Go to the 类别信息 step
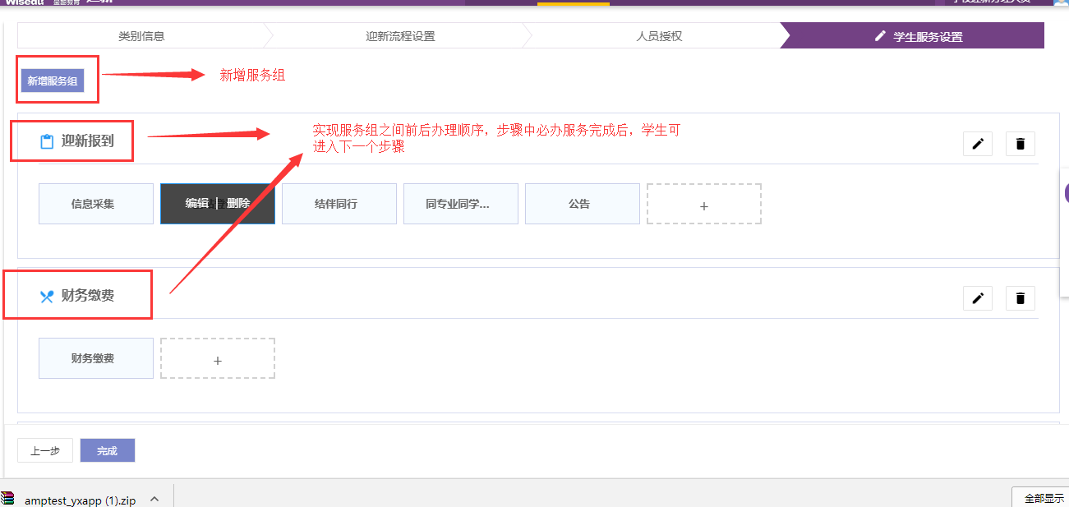This screenshot has height=507, width=1069. (x=141, y=36)
